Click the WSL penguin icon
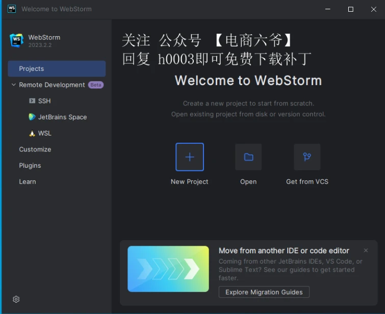Screen dimensions: 385x314 point(32,134)
